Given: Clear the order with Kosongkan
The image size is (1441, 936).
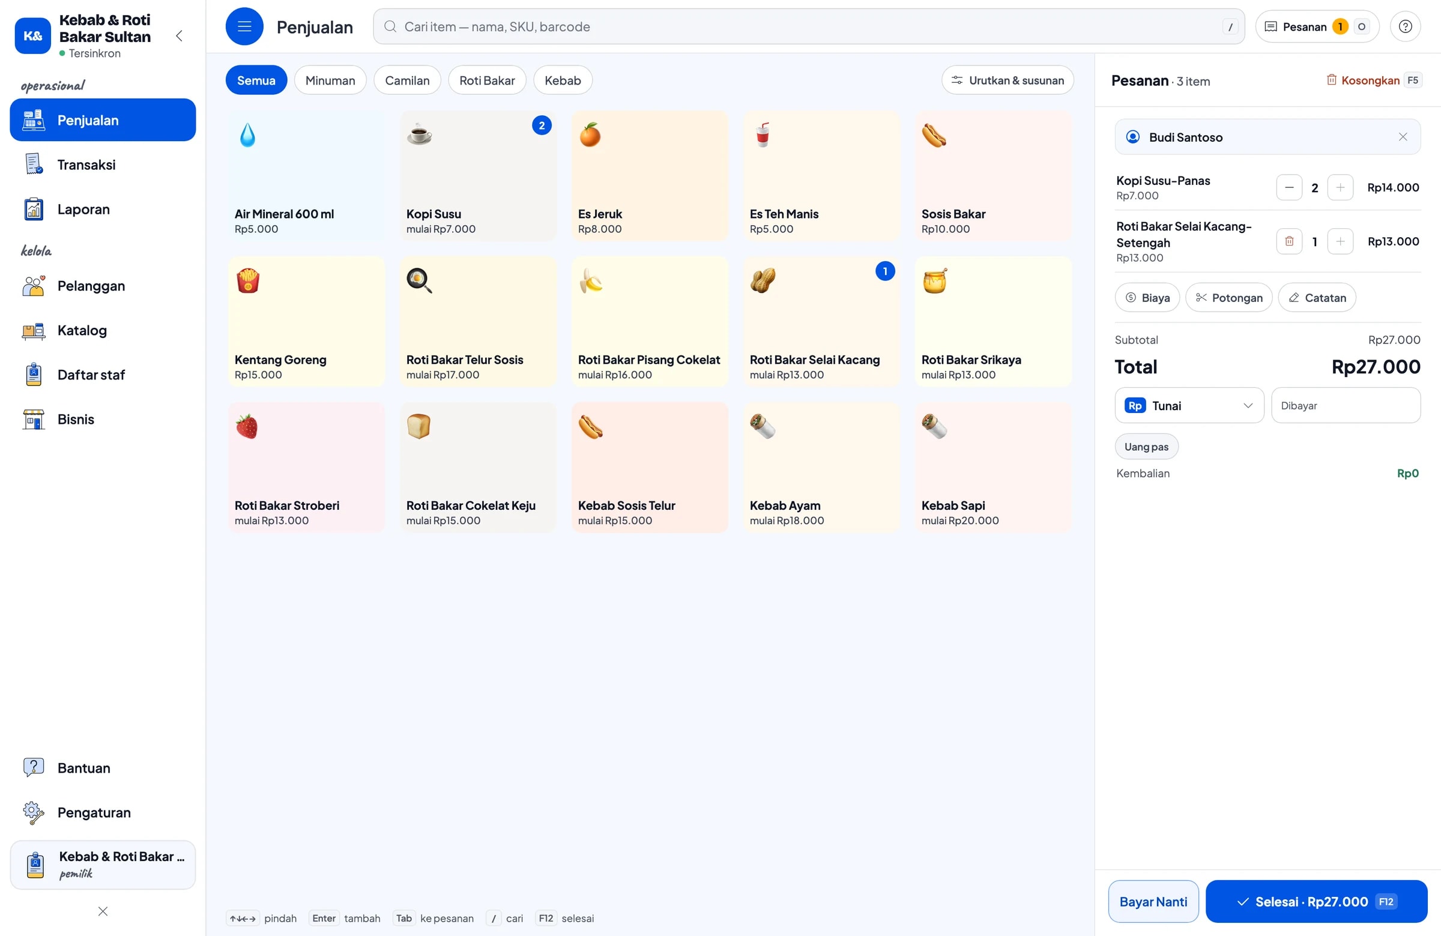Looking at the screenshot, I should point(1373,80).
